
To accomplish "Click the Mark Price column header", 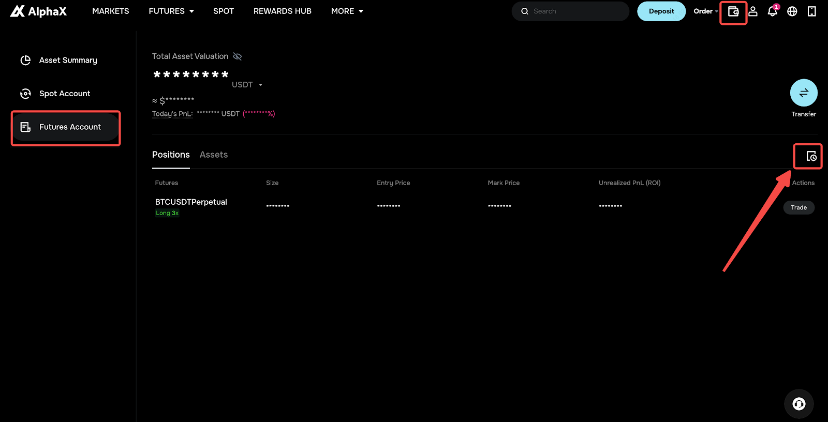I will 504,183.
